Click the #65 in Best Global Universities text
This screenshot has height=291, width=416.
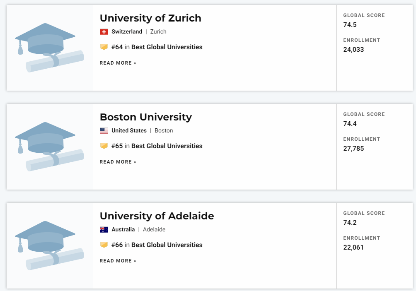pyautogui.click(x=157, y=146)
